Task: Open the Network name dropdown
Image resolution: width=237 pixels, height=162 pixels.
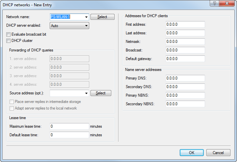Action: click(x=86, y=17)
